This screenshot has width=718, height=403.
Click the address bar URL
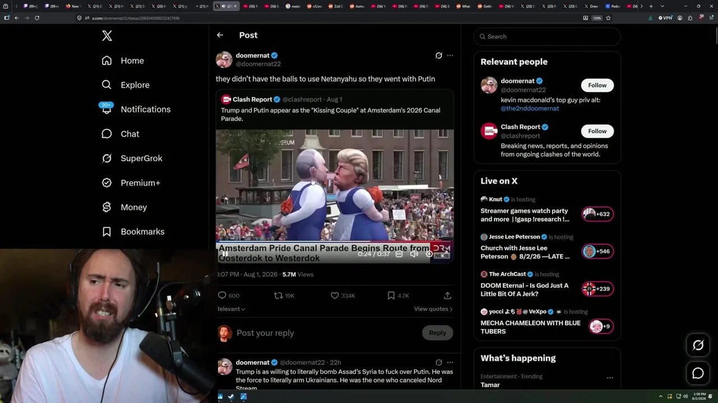tap(136, 18)
